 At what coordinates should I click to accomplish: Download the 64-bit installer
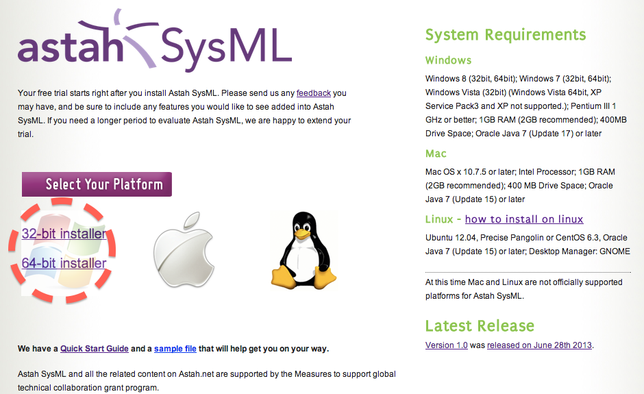64,263
